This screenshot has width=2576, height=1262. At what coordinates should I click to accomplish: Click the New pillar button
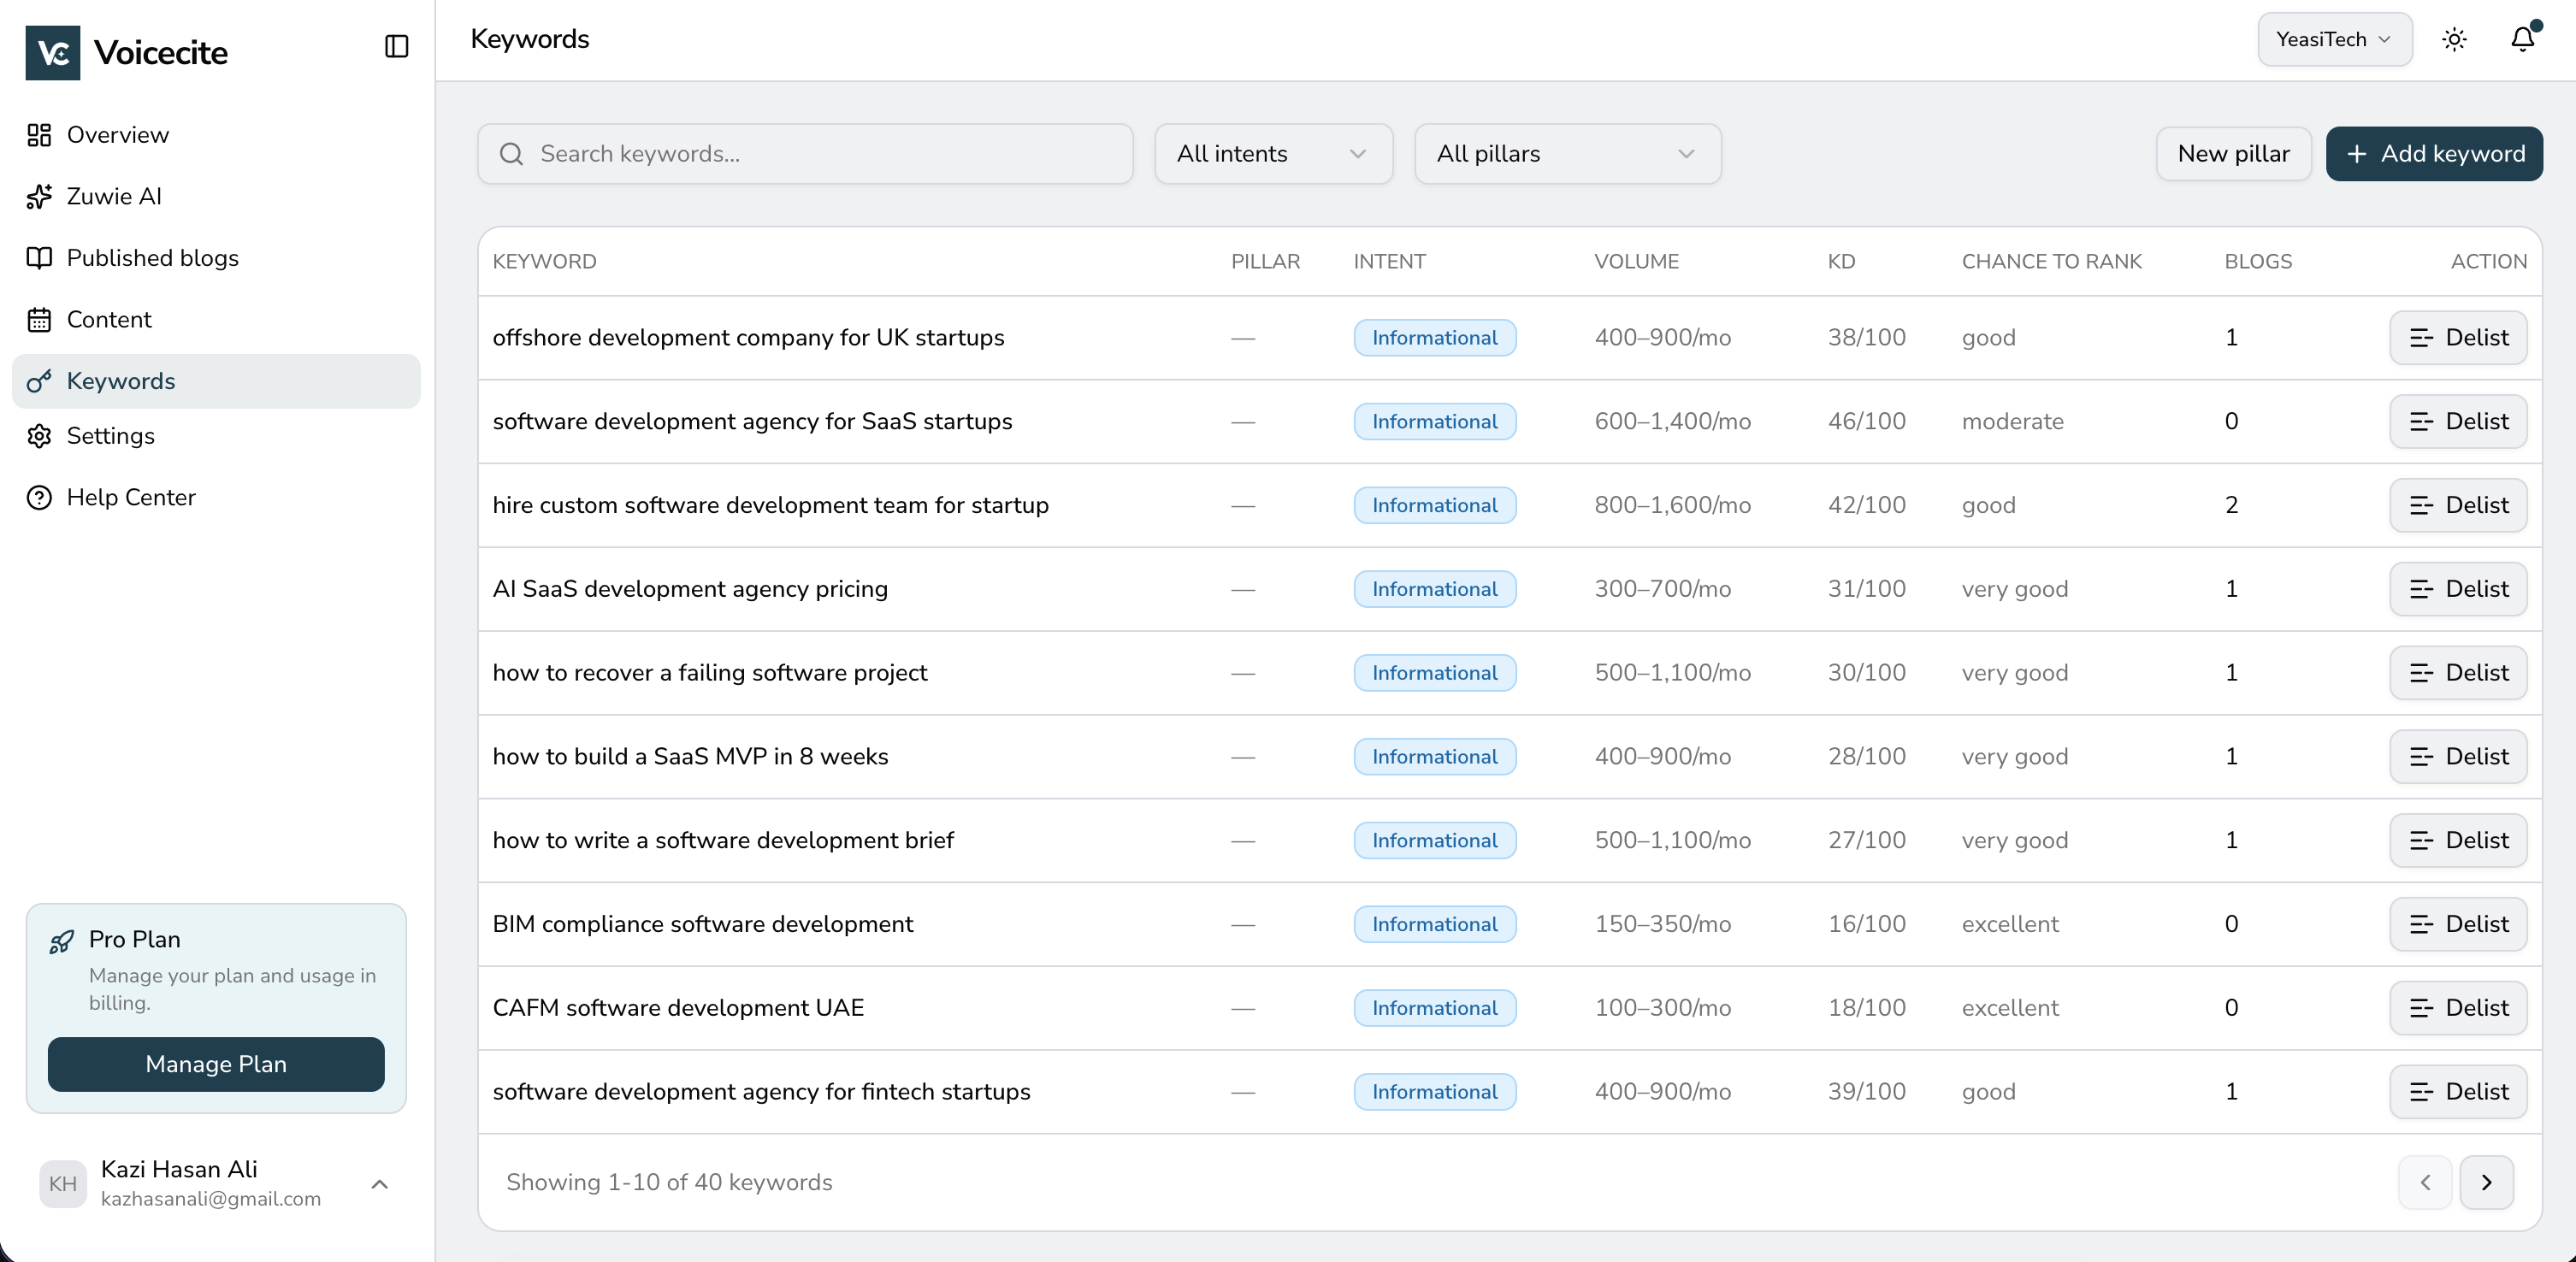pos(2233,154)
